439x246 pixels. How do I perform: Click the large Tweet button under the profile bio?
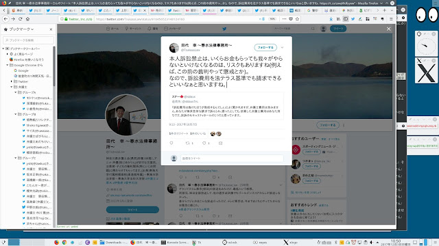[132, 210]
